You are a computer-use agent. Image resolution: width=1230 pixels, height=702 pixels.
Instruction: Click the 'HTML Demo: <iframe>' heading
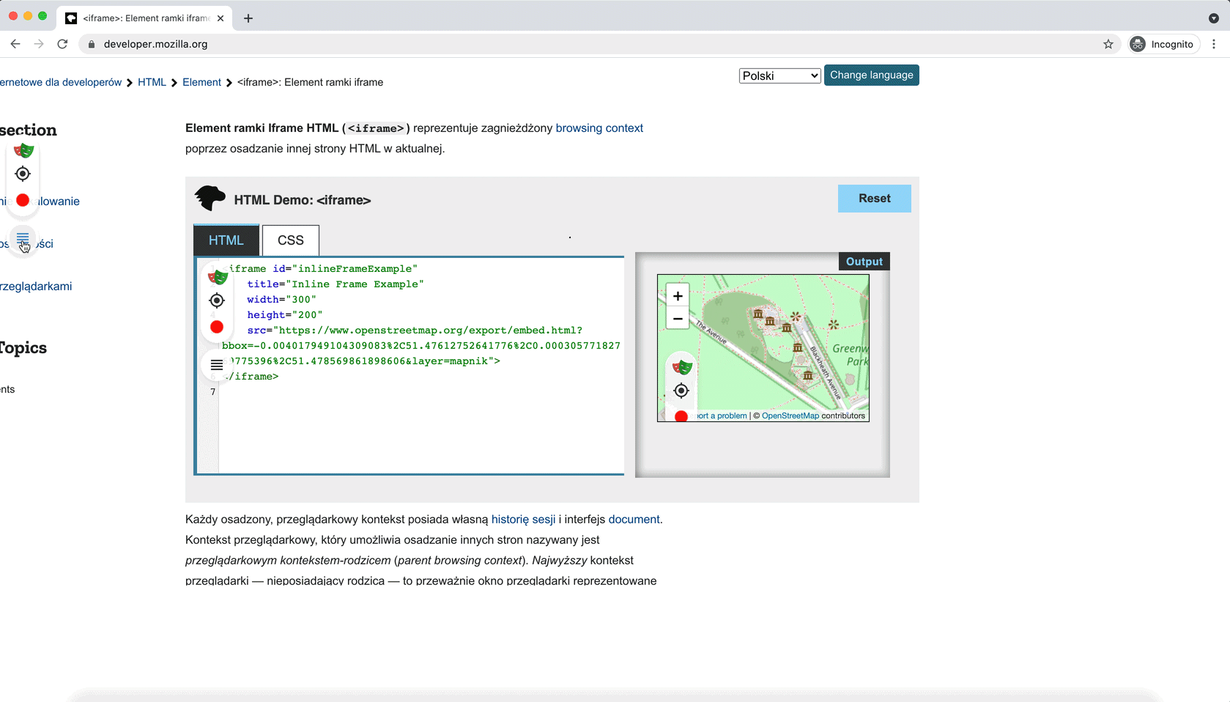[x=303, y=200]
